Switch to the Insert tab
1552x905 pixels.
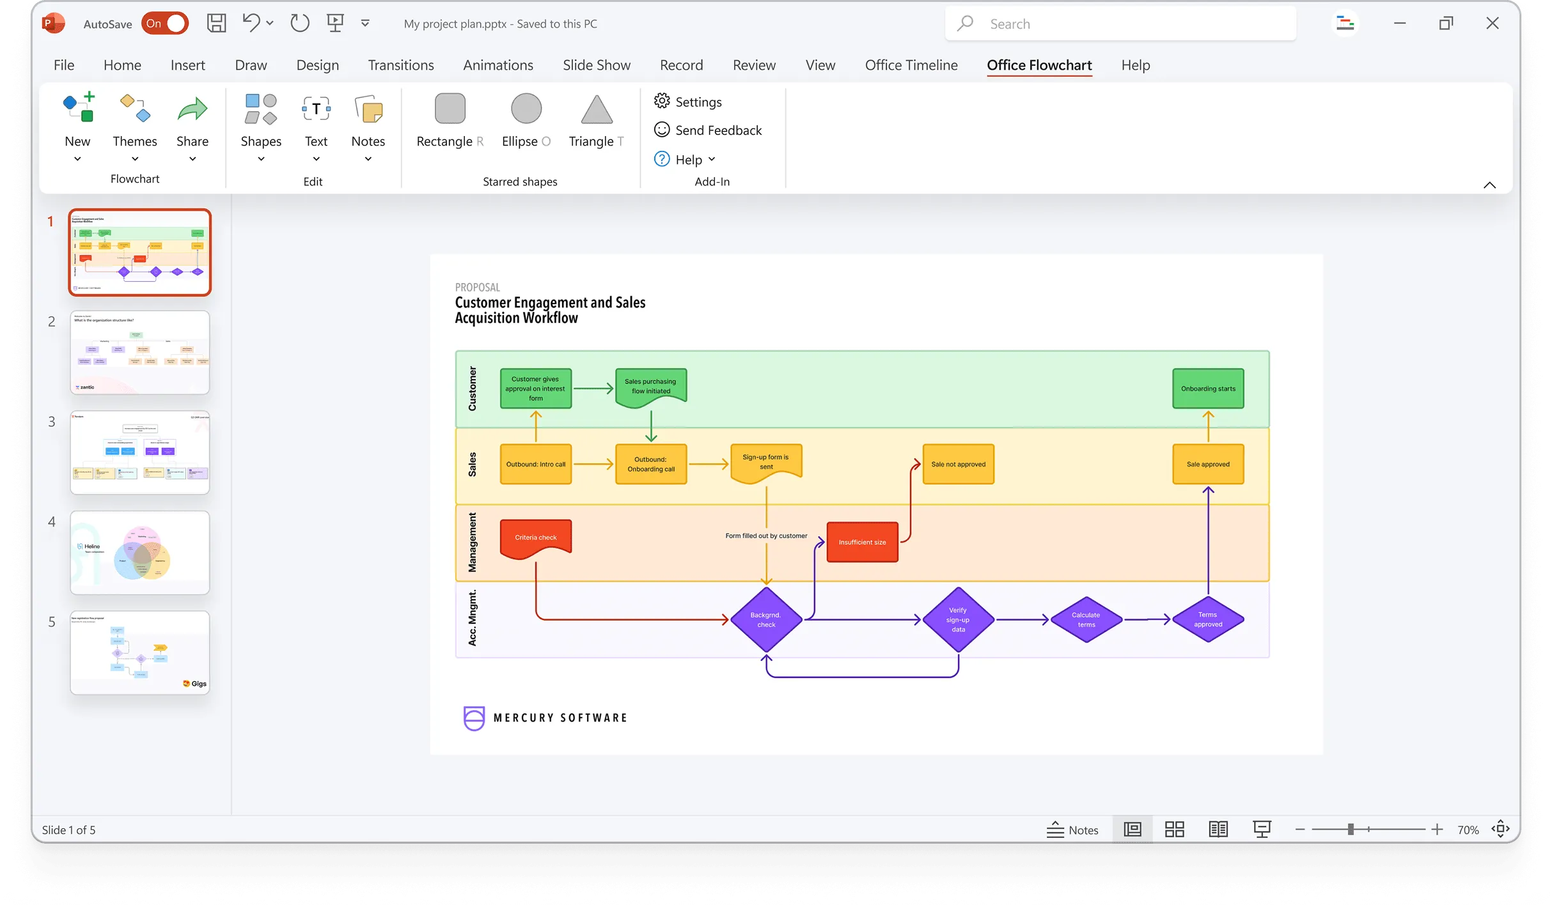click(187, 65)
